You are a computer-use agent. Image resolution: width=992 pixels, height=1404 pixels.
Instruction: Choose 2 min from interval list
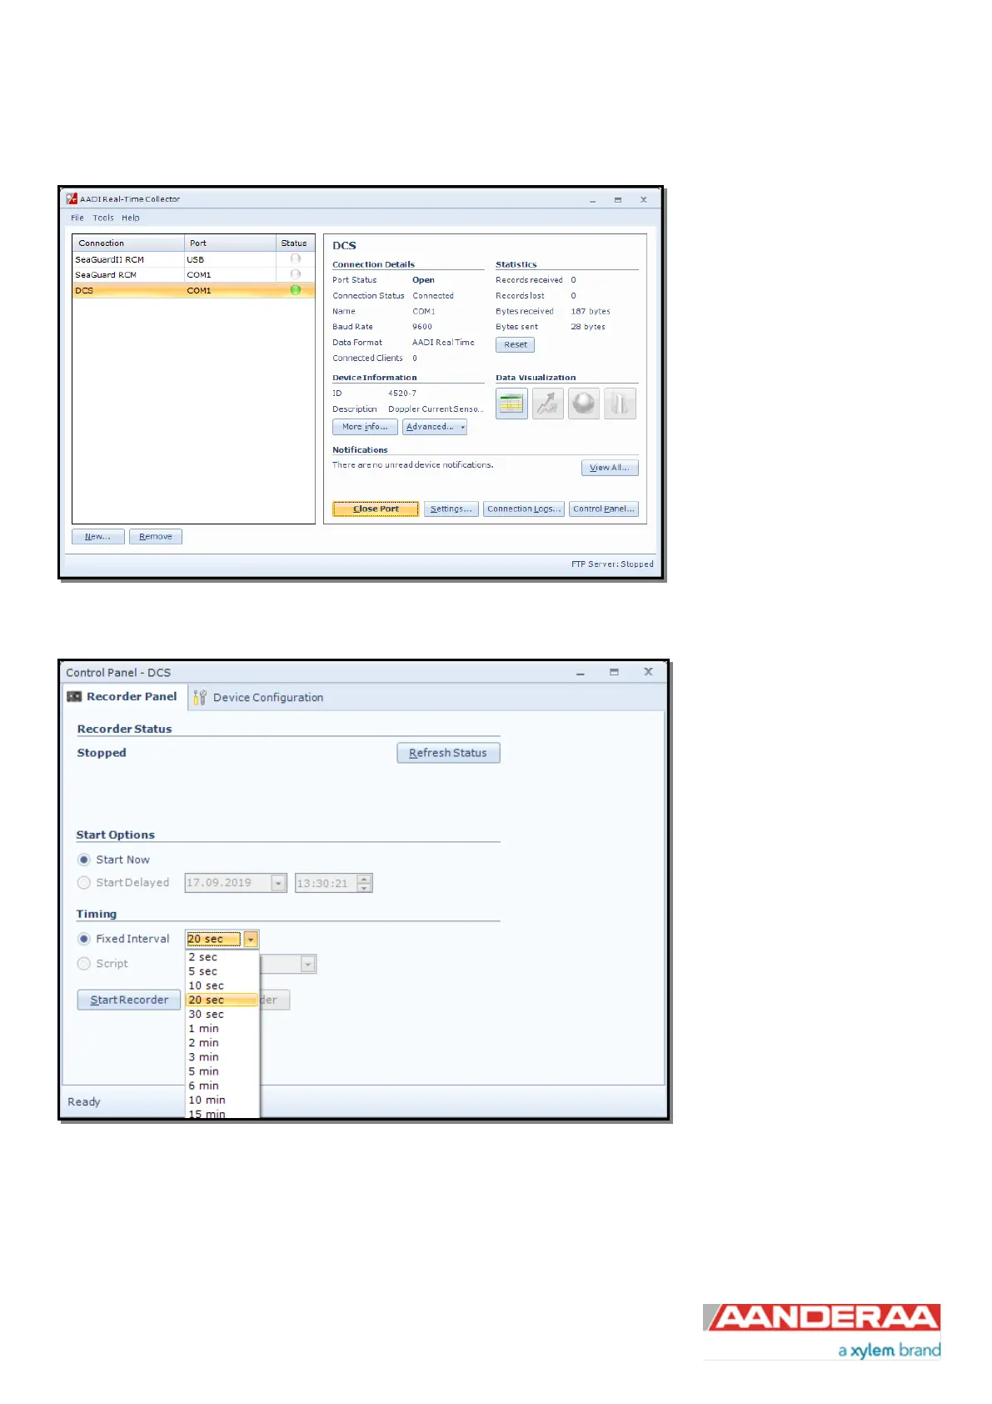coord(222,1043)
